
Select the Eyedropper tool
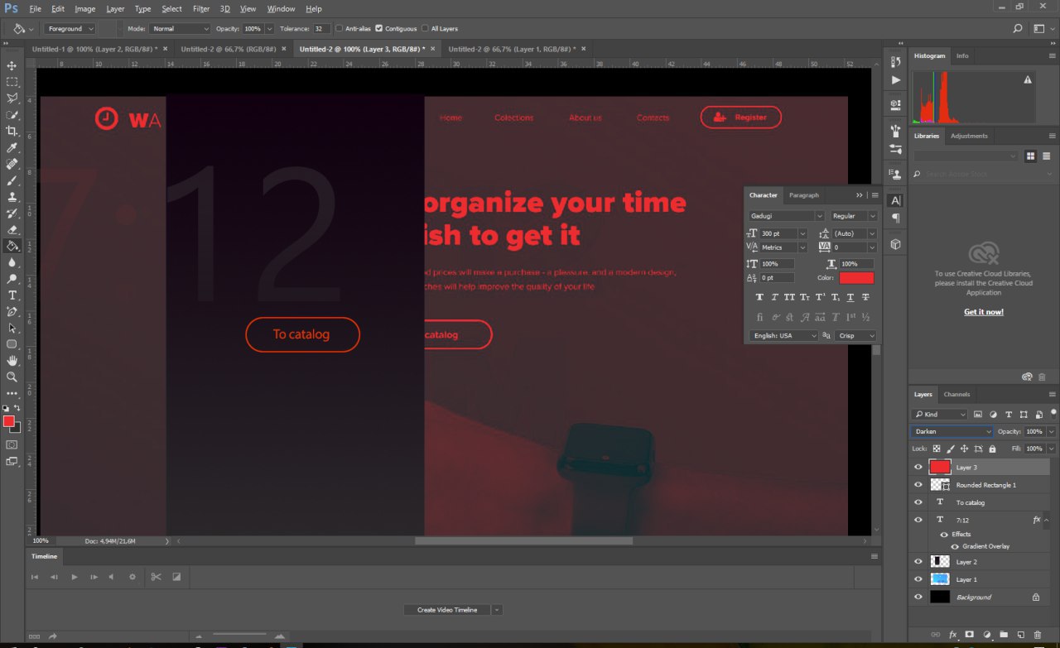coord(12,147)
